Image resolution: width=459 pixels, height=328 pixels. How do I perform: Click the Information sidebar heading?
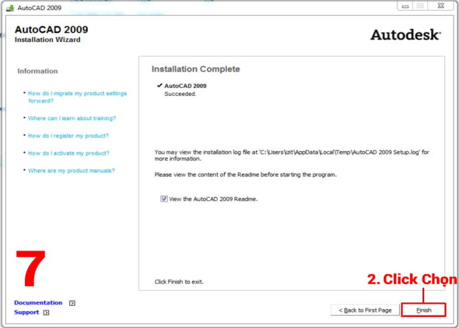click(x=37, y=71)
